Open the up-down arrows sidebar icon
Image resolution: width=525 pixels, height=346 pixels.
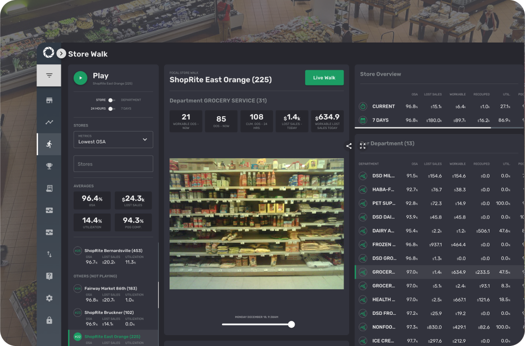click(x=49, y=255)
